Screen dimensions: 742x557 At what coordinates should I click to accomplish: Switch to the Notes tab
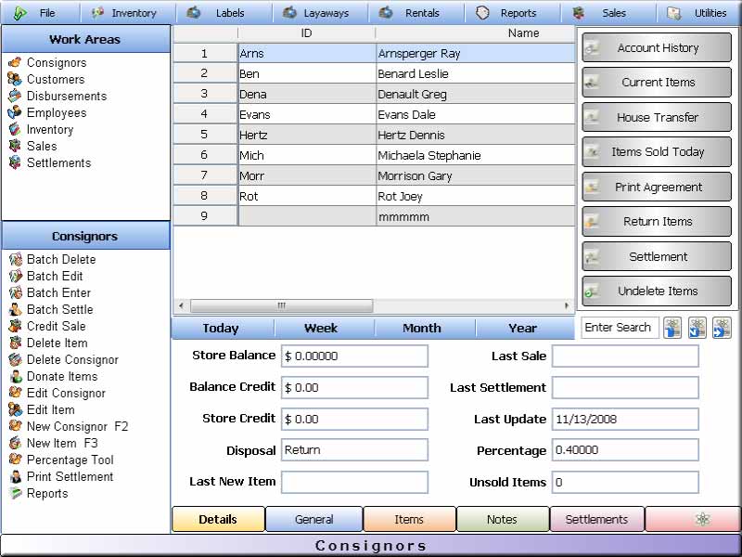click(x=503, y=519)
